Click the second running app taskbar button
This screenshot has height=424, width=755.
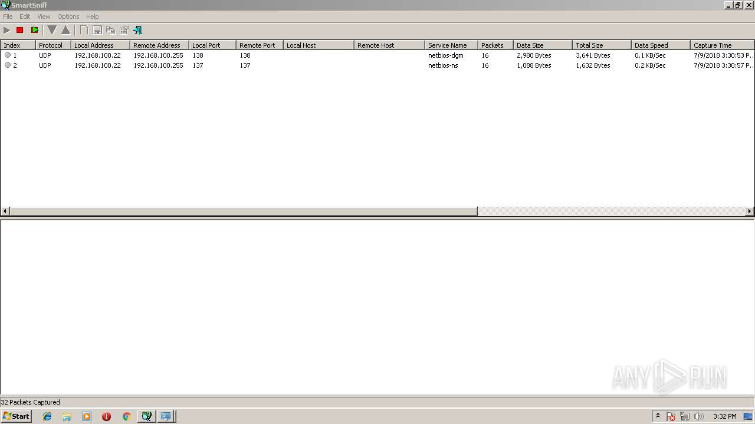pyautogui.click(x=166, y=416)
